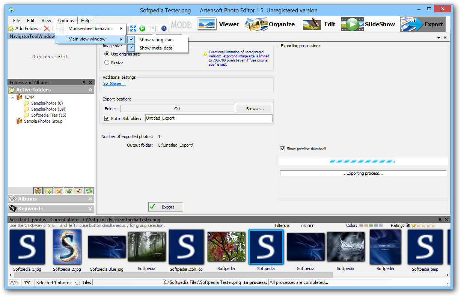Viewport: 461px width, 297px height.
Task: Click the thumbnail strip right scroll arrow
Action: click(447, 275)
